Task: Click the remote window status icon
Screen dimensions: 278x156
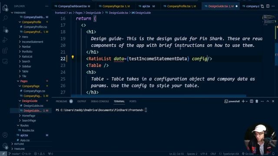Action: pyautogui.click(x=3, y=154)
